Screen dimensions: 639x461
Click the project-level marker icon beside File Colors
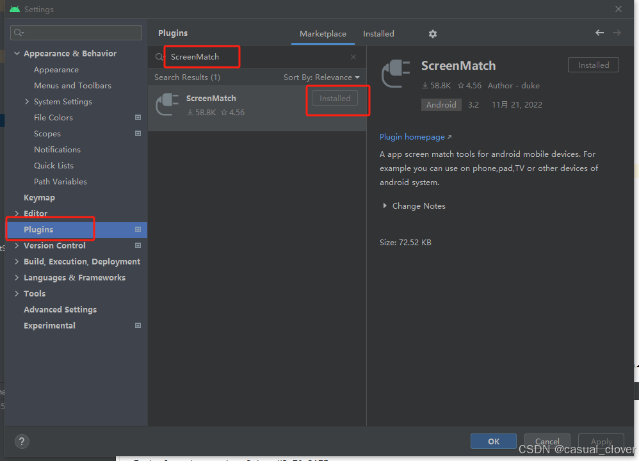tap(138, 117)
